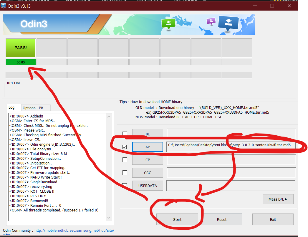308x237 pixels.
Task: Click log line 'RES OK !!'
Action: coord(28,196)
